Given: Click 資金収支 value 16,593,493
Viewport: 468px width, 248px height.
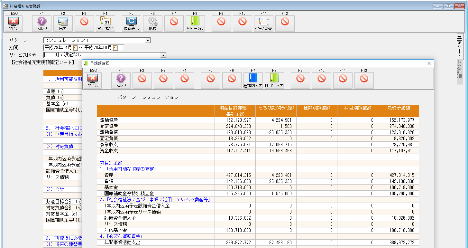Looking at the screenshot, I should click(280, 151).
